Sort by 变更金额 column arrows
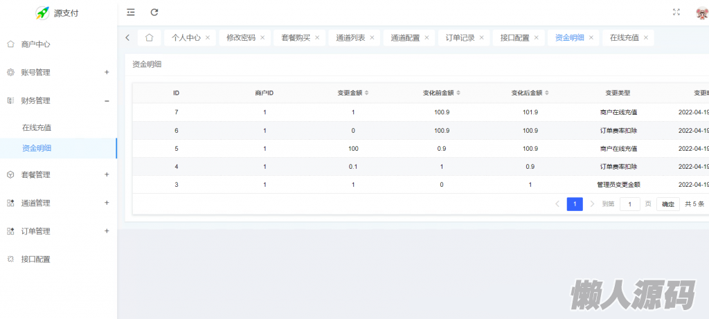Image resolution: width=709 pixels, height=319 pixels. tap(367, 93)
